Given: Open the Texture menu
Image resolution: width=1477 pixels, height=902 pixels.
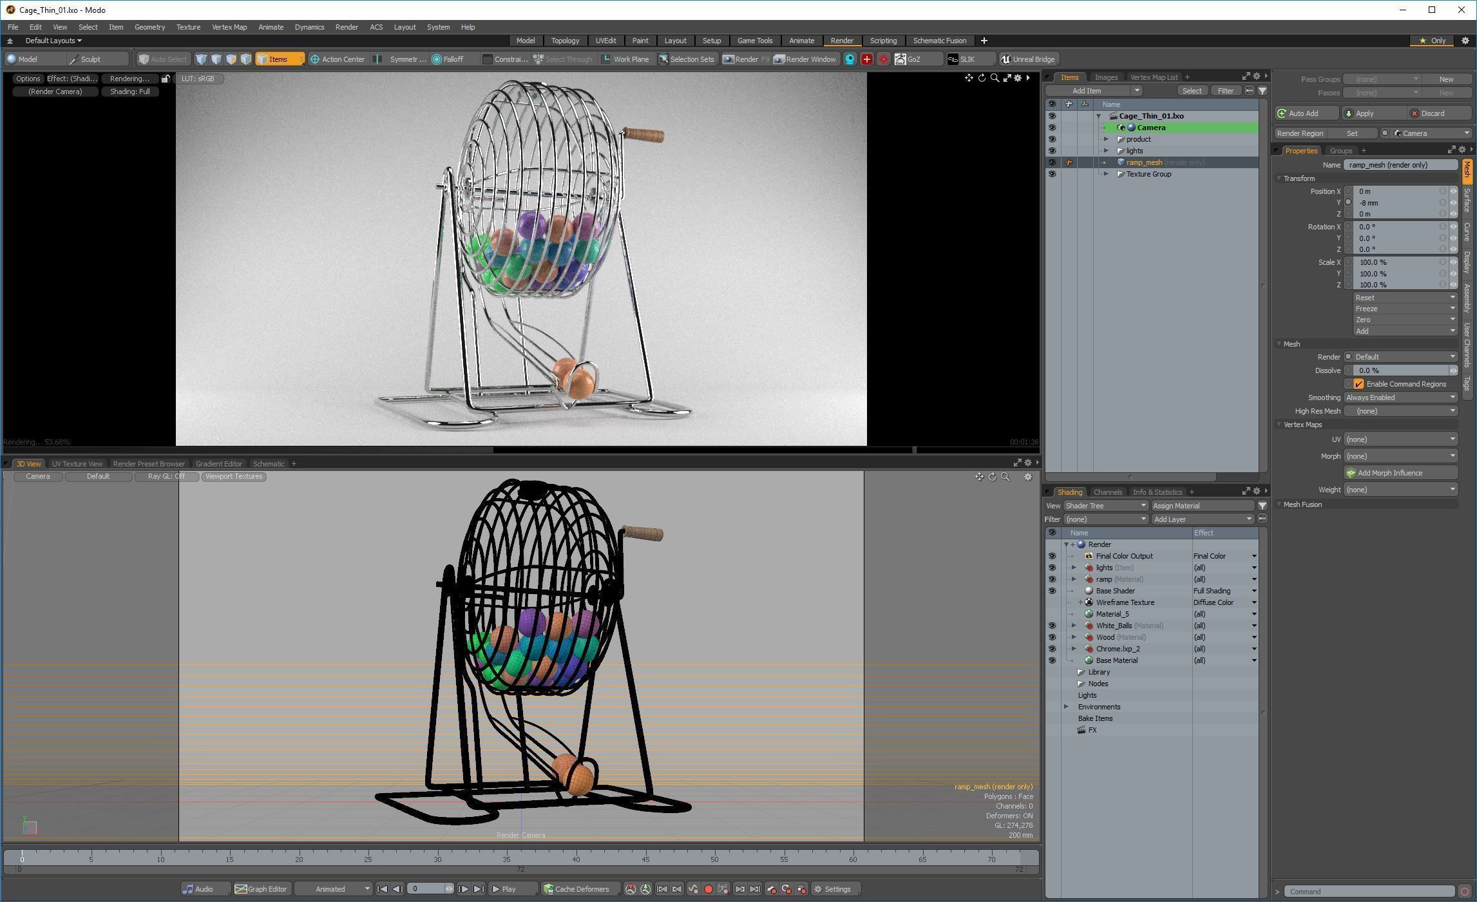Looking at the screenshot, I should [x=188, y=27].
